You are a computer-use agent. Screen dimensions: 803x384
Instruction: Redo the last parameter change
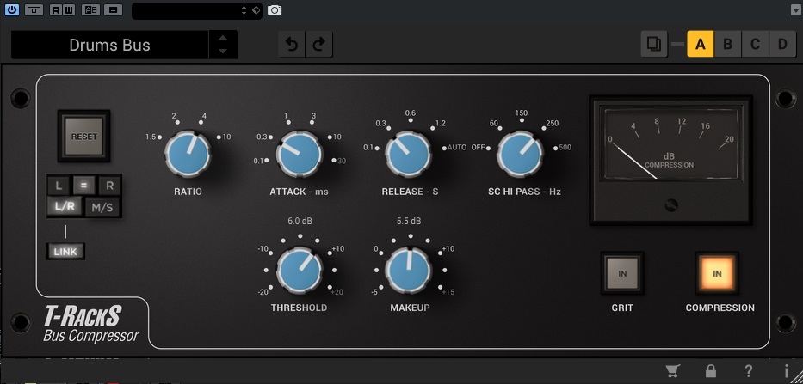319,45
